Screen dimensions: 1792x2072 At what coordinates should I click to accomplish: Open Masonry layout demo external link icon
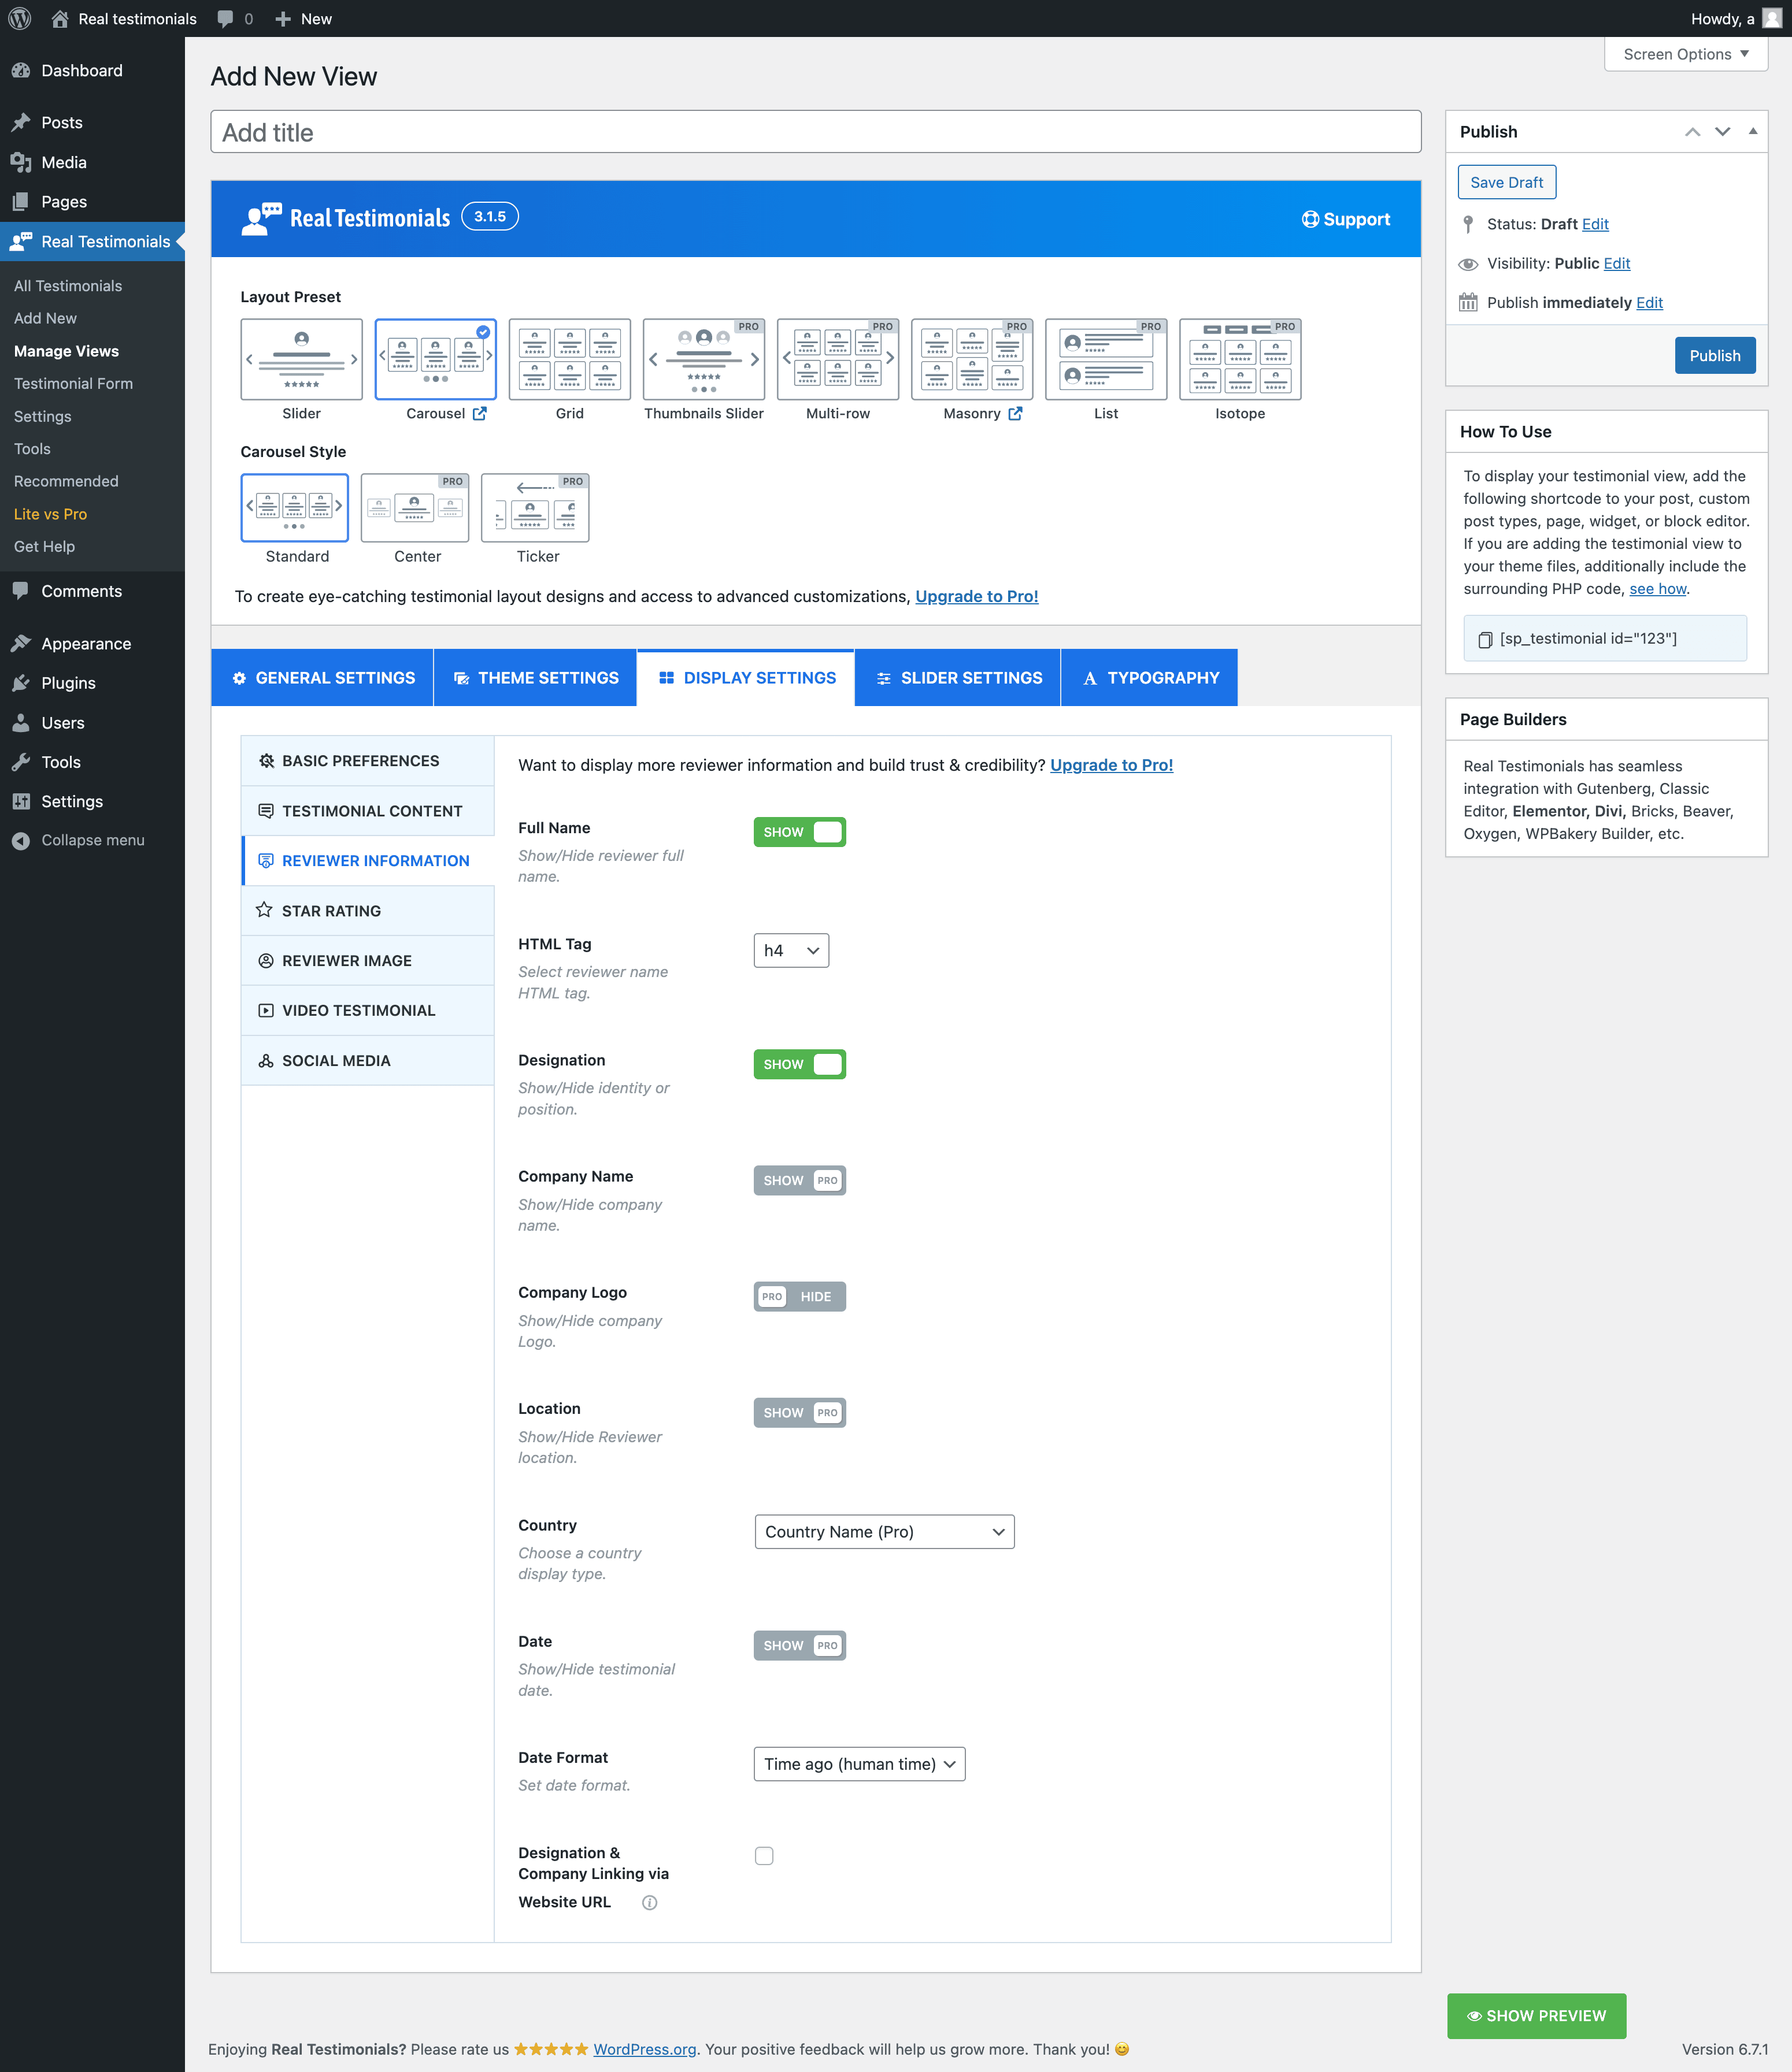[x=1015, y=413]
